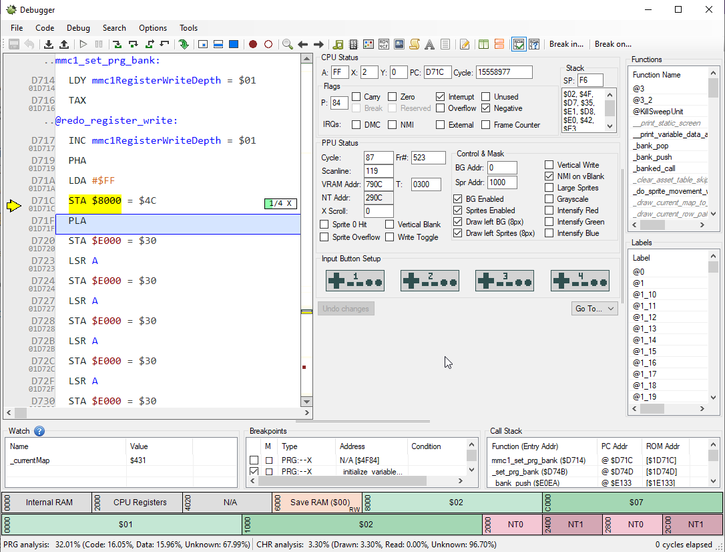Toggle the NMI on vBlank checkbox
This screenshot has width=725, height=552.
(x=549, y=176)
